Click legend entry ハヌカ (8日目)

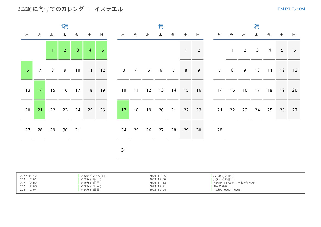[224, 179]
